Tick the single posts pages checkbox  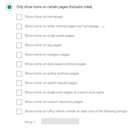[x=19, y=36]
